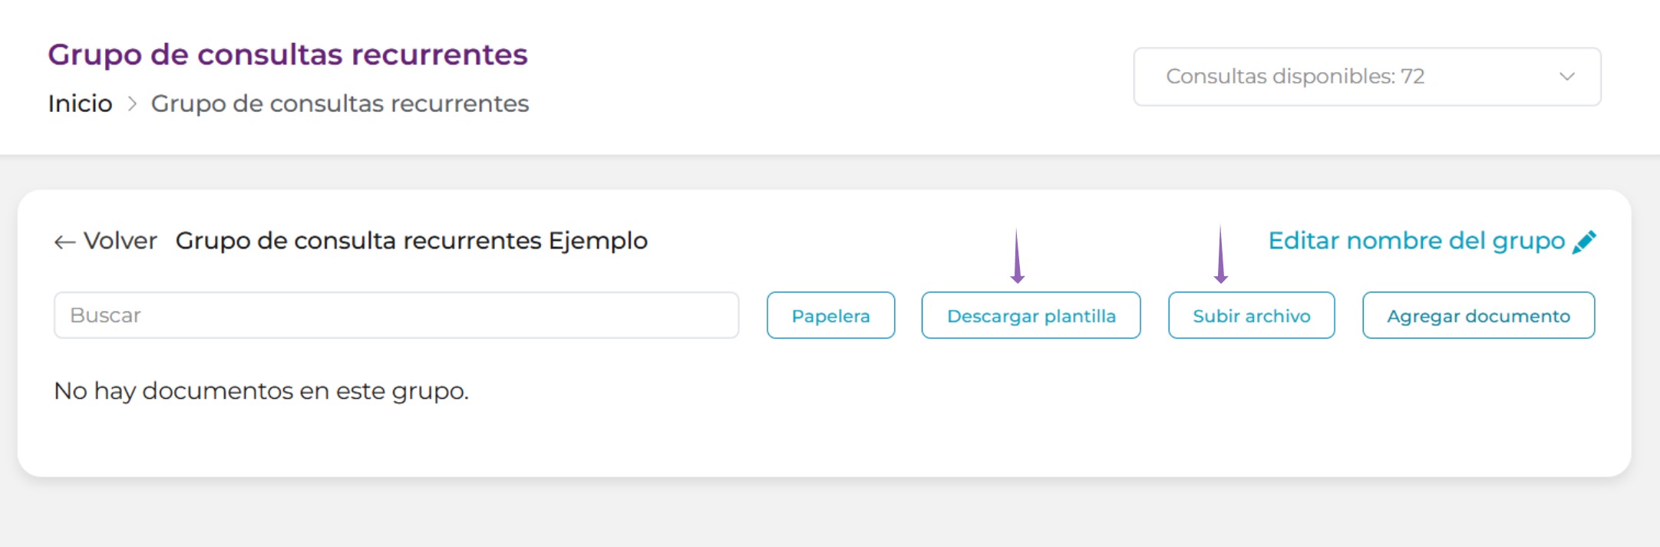
Task: Click breadcrumb item Grupo de consultas recurrentes
Action: click(340, 104)
